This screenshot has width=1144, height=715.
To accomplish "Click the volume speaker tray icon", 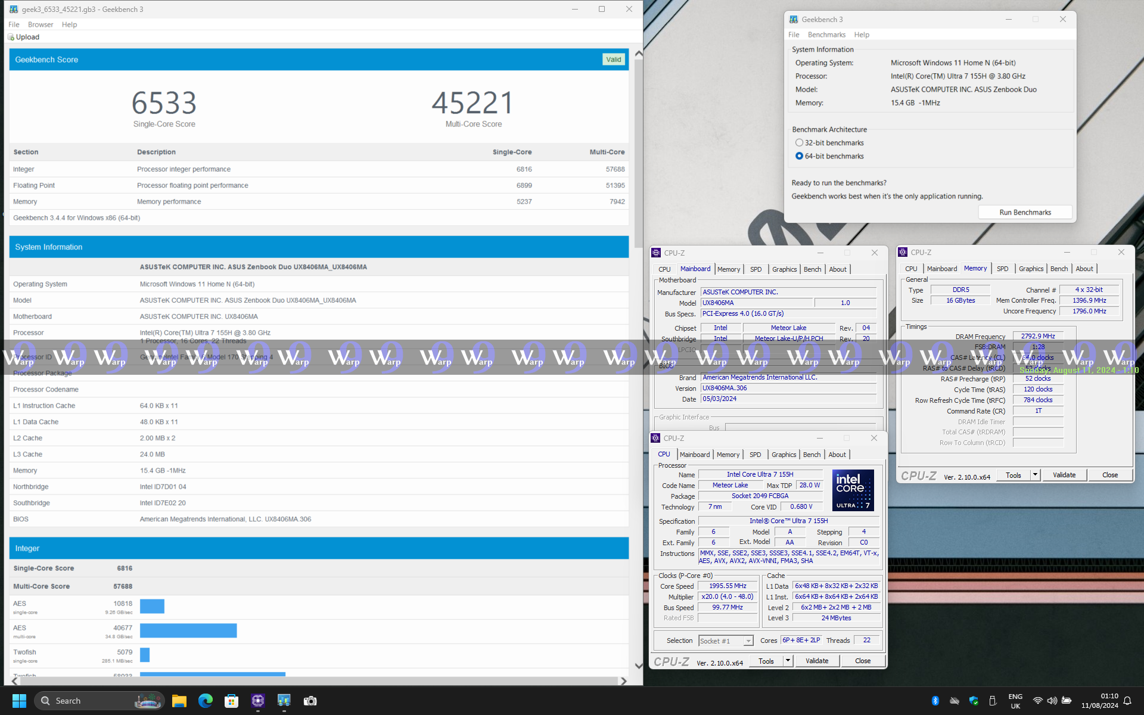I will coord(1052,701).
